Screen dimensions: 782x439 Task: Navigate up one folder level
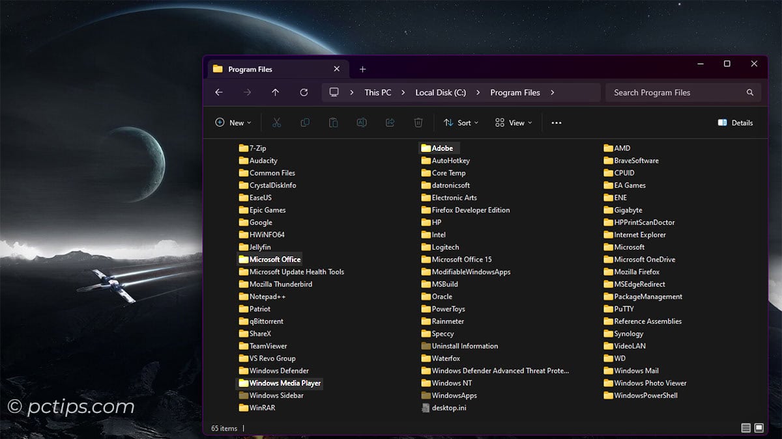click(275, 92)
